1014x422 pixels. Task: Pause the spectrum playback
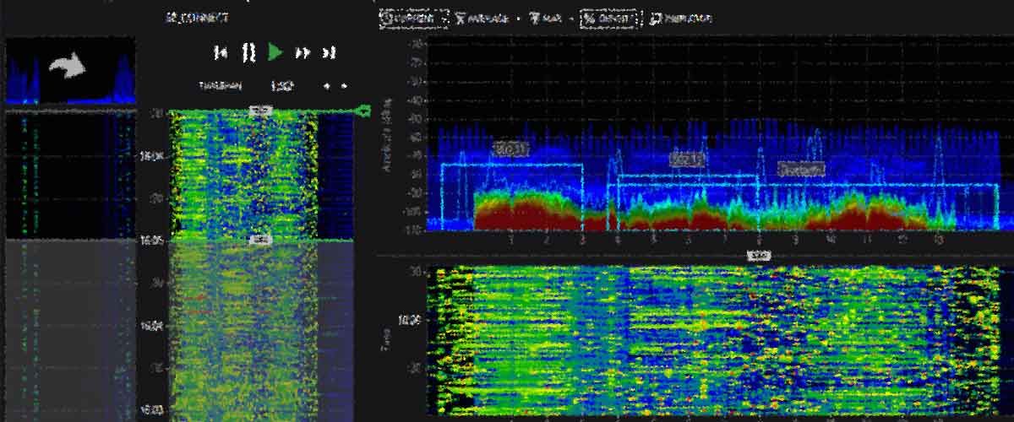248,52
